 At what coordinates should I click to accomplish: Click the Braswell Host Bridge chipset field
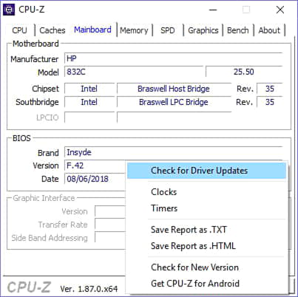(x=174, y=89)
